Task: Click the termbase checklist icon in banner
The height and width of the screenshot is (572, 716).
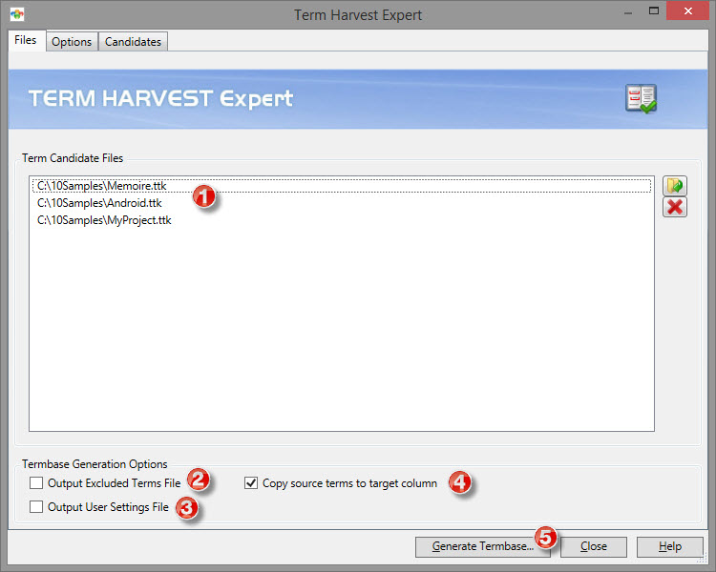Action: pyautogui.click(x=641, y=98)
